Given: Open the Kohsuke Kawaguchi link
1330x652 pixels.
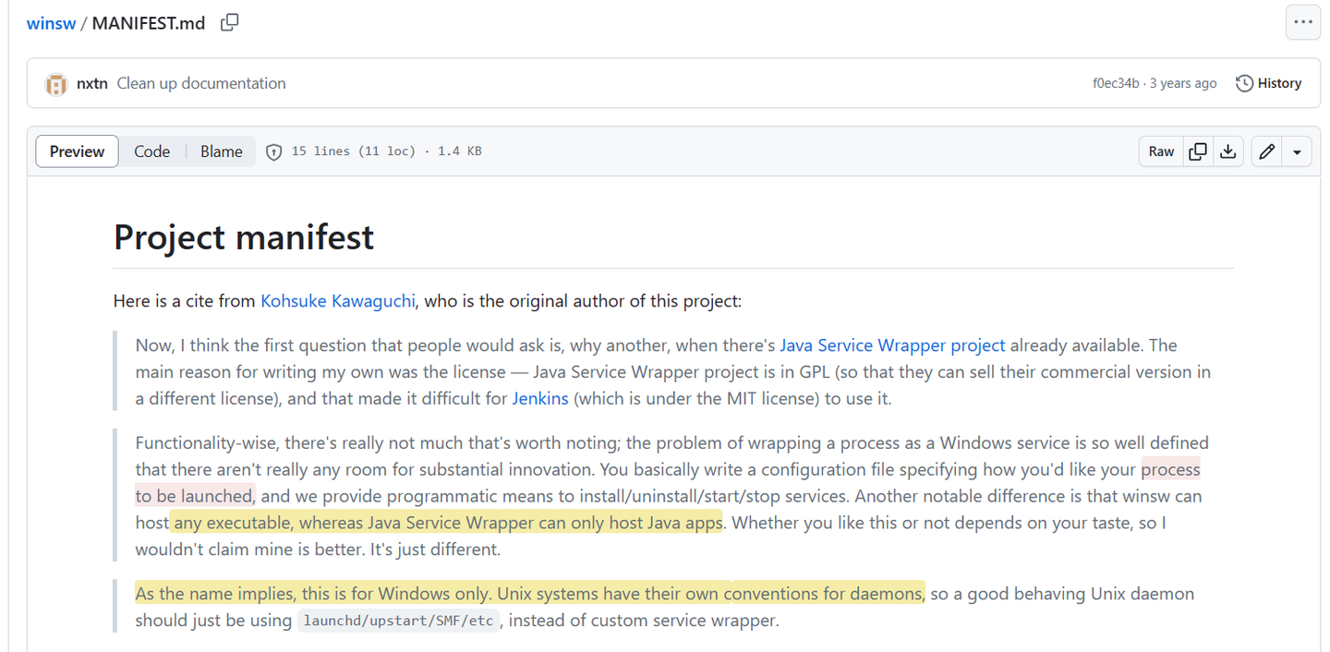Looking at the screenshot, I should point(338,301).
